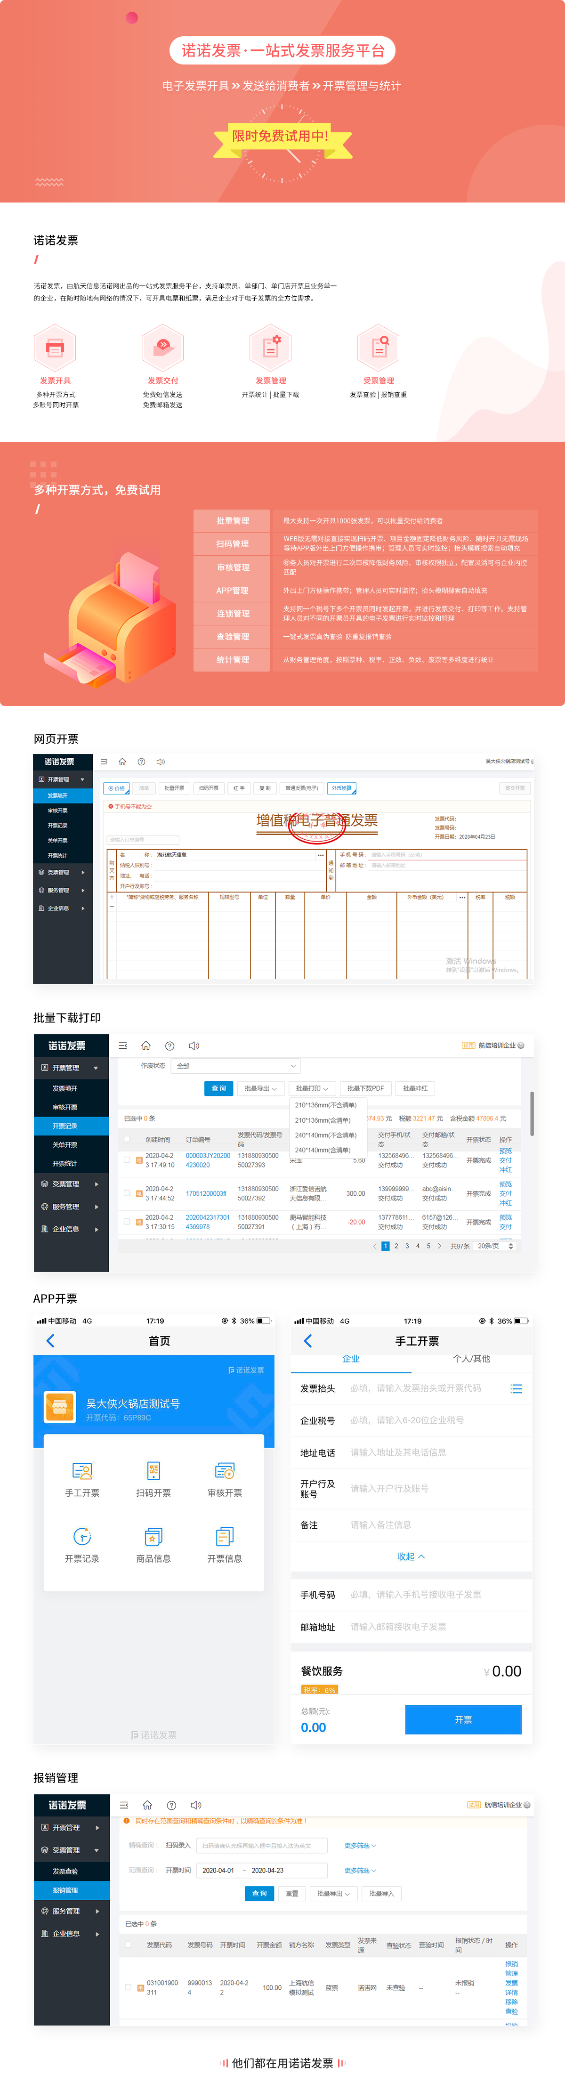Collapse form with 收起 in 手工开票
Viewport: 565px width, 2083px height.
(411, 1556)
